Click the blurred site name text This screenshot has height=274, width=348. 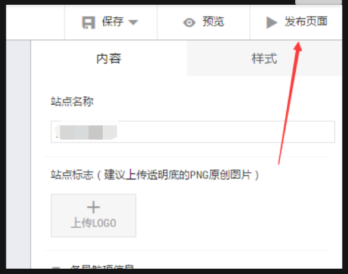click(86, 132)
